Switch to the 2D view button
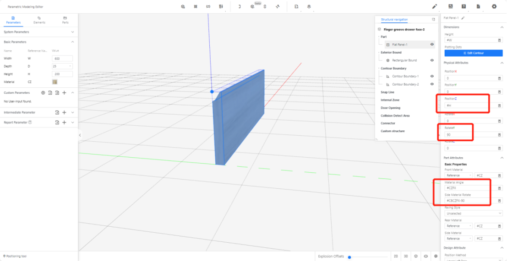Screen dimensions: 507x261 click(x=396, y=256)
